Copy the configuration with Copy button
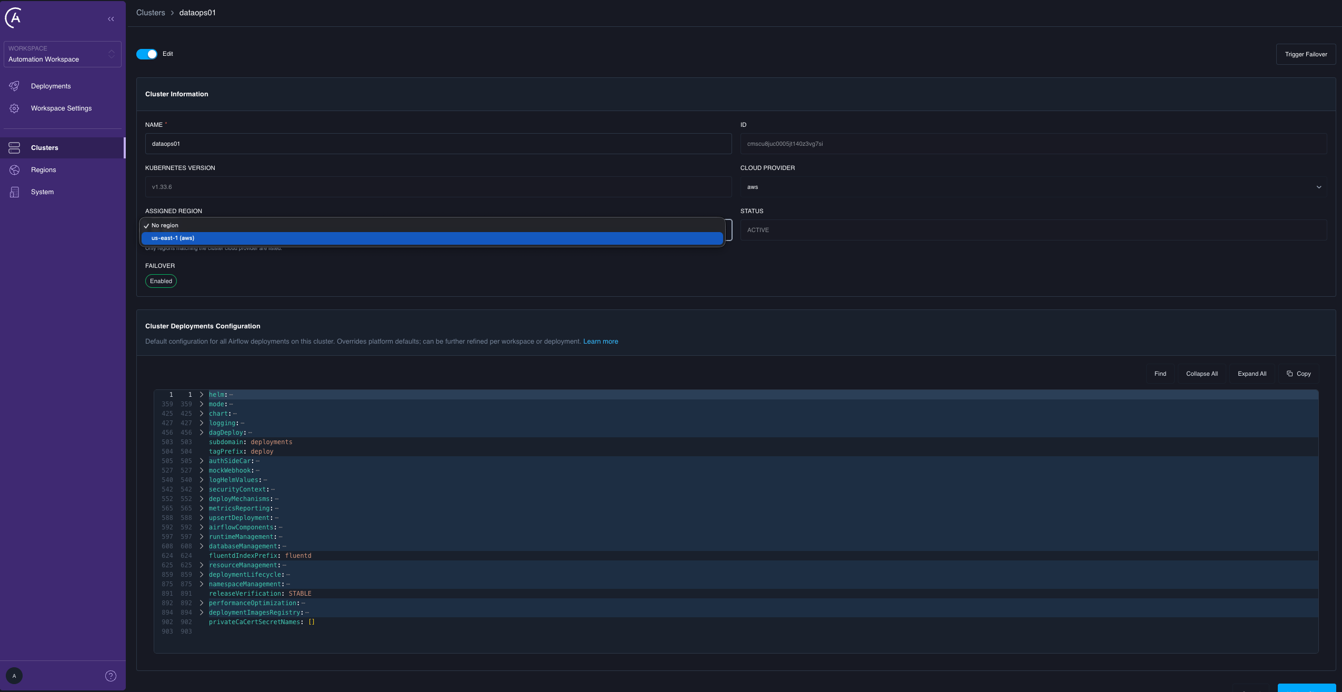1342x692 pixels. click(1298, 374)
